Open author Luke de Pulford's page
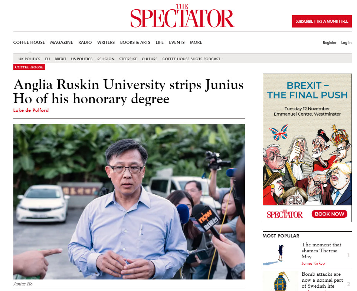This screenshot has height=291, width=357. (31, 110)
